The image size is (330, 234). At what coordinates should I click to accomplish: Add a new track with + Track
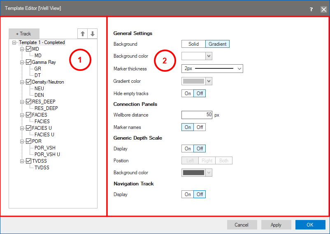click(x=23, y=34)
